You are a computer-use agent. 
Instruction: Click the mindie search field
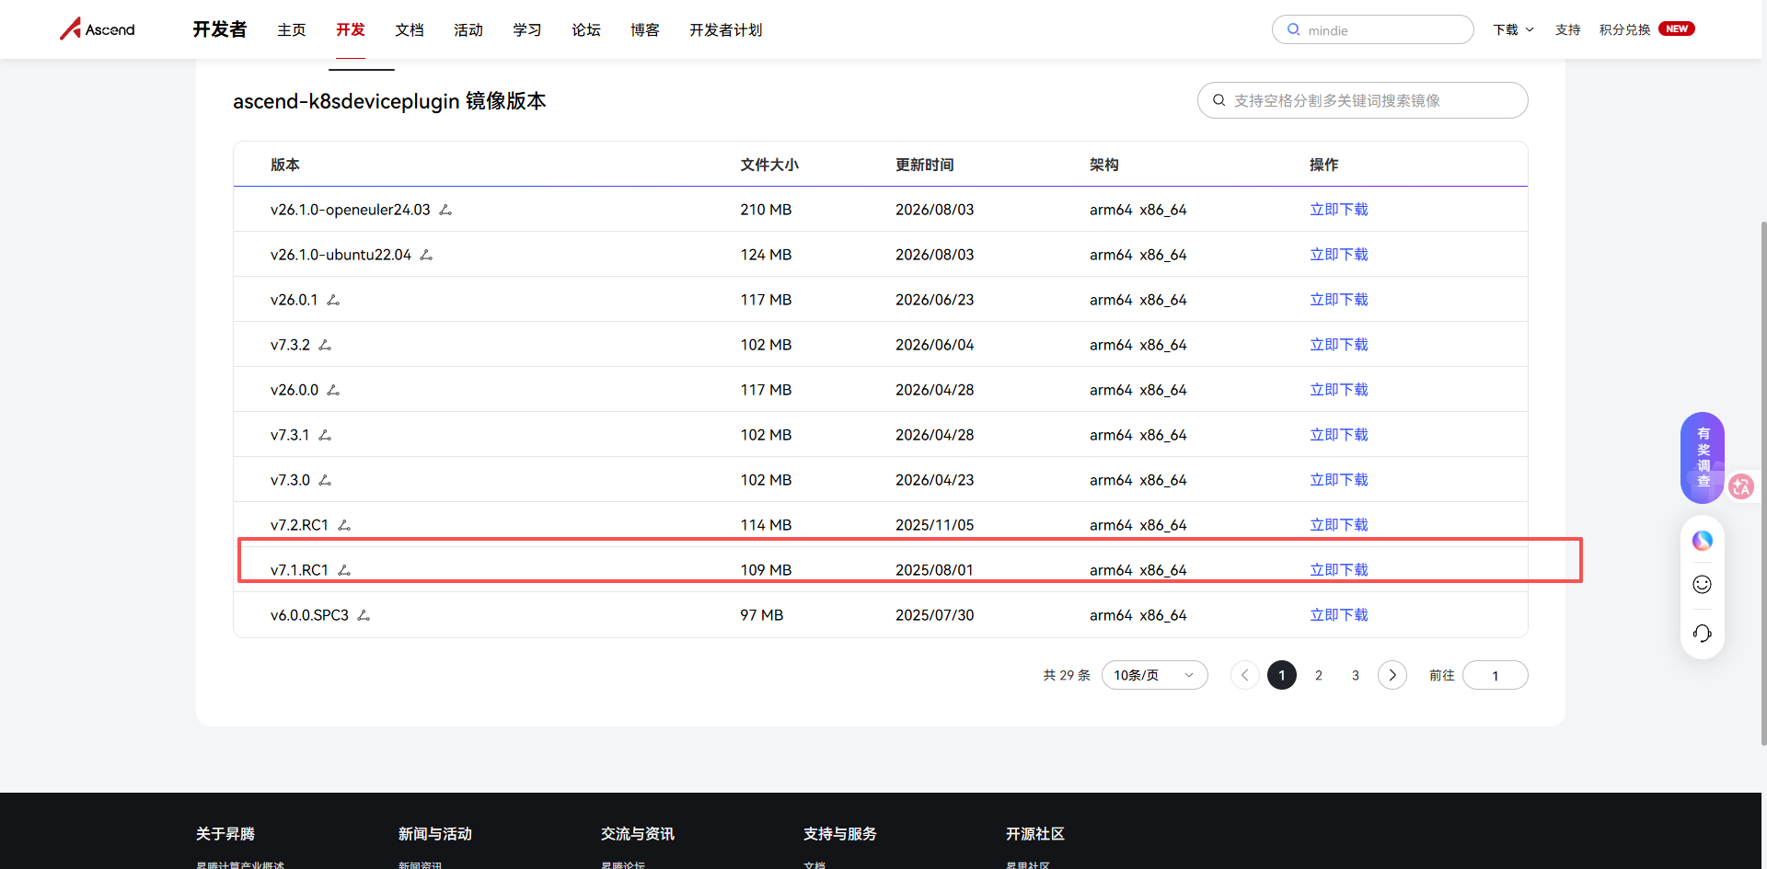click(1372, 29)
